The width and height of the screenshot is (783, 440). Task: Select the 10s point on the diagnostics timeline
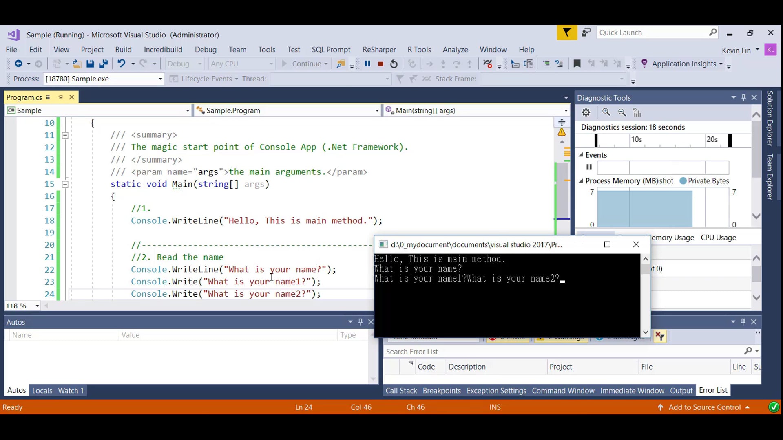pos(637,140)
